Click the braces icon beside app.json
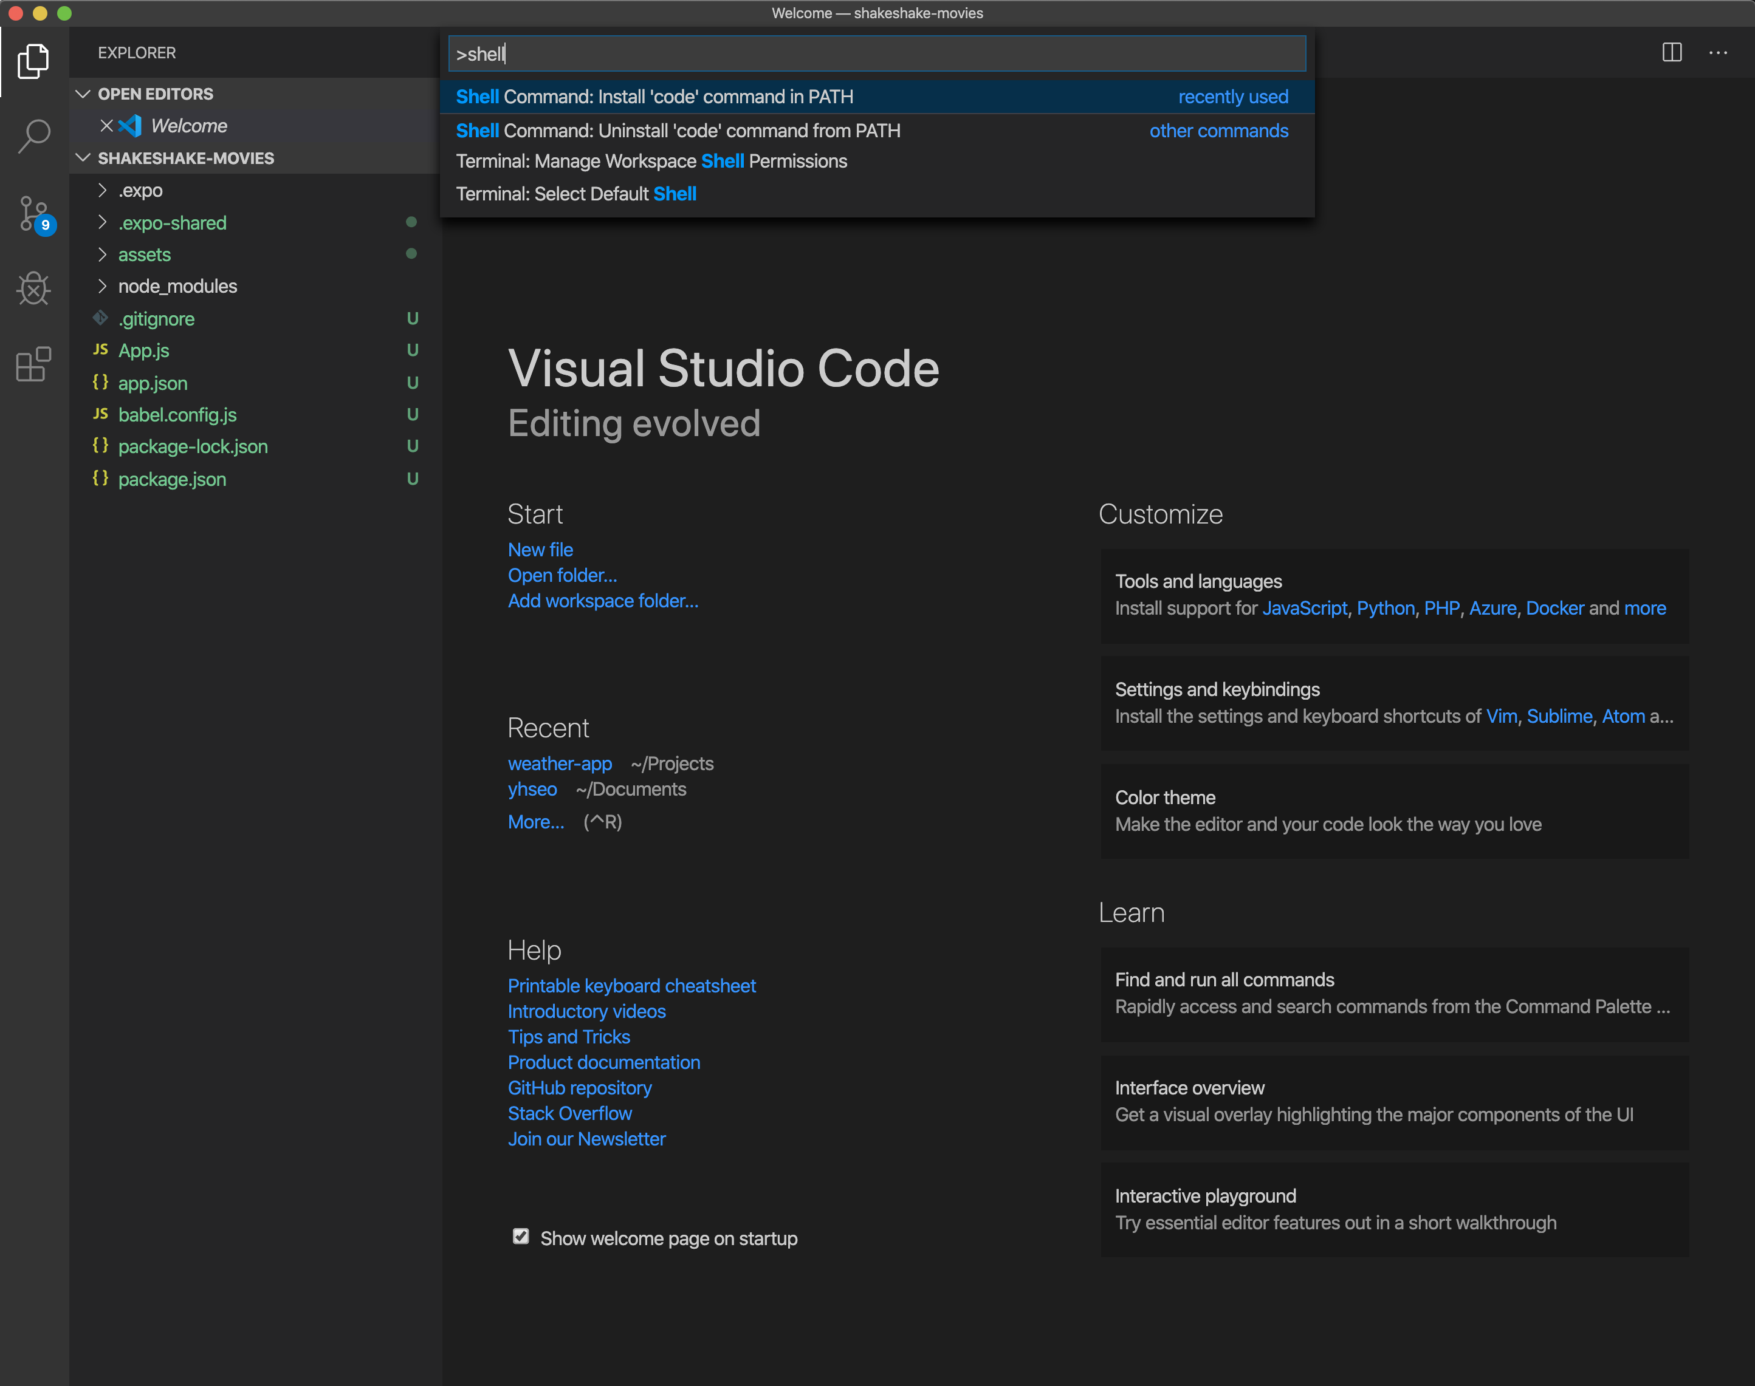1755x1386 pixels. pyautogui.click(x=101, y=381)
